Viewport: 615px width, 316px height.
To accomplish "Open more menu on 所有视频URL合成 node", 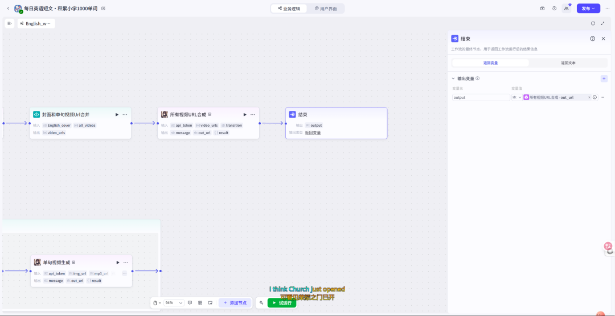I will (x=253, y=114).
